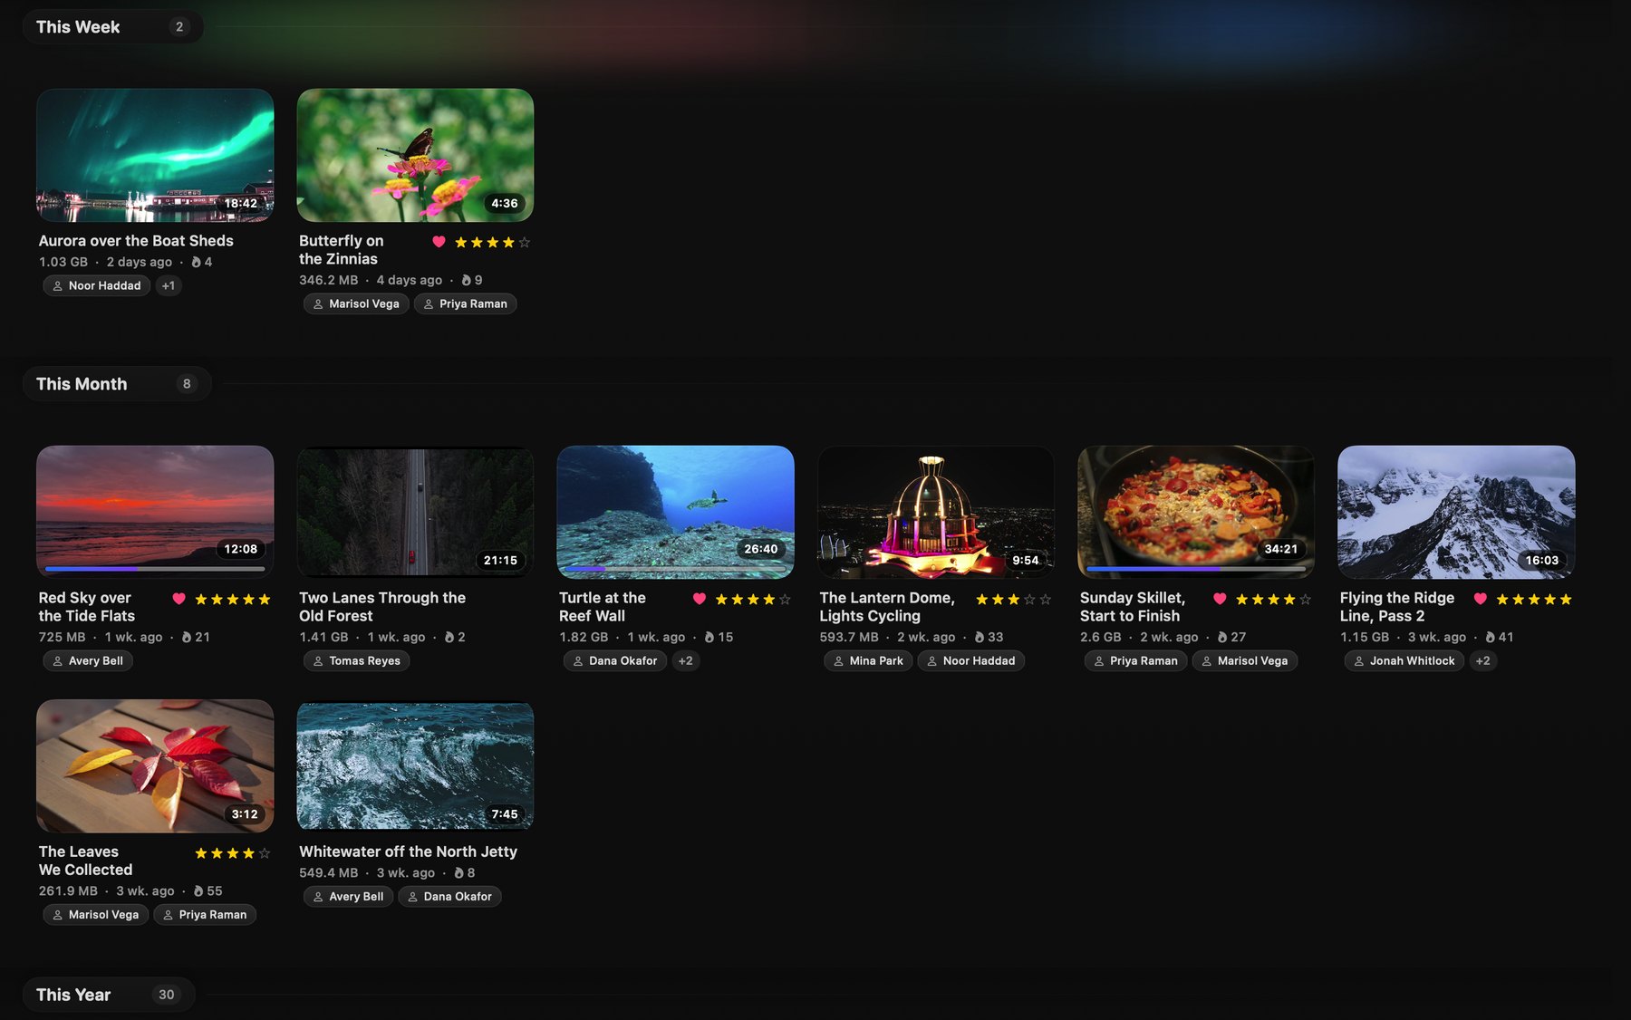Click Marisol Vega tag on Sunday Skillet
Screen dimensions: 1631x1020
[x=1244, y=660]
